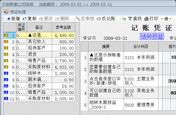Select the 期末调... voucher row 8
This screenshot has height=115, width=176.
[39, 80]
